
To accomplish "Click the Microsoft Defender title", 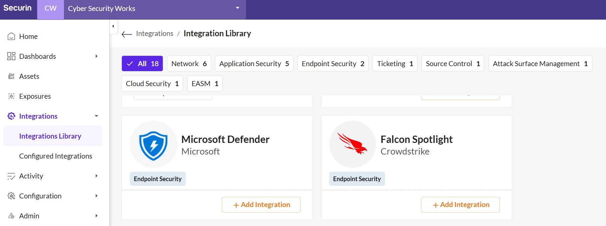I will (x=225, y=139).
